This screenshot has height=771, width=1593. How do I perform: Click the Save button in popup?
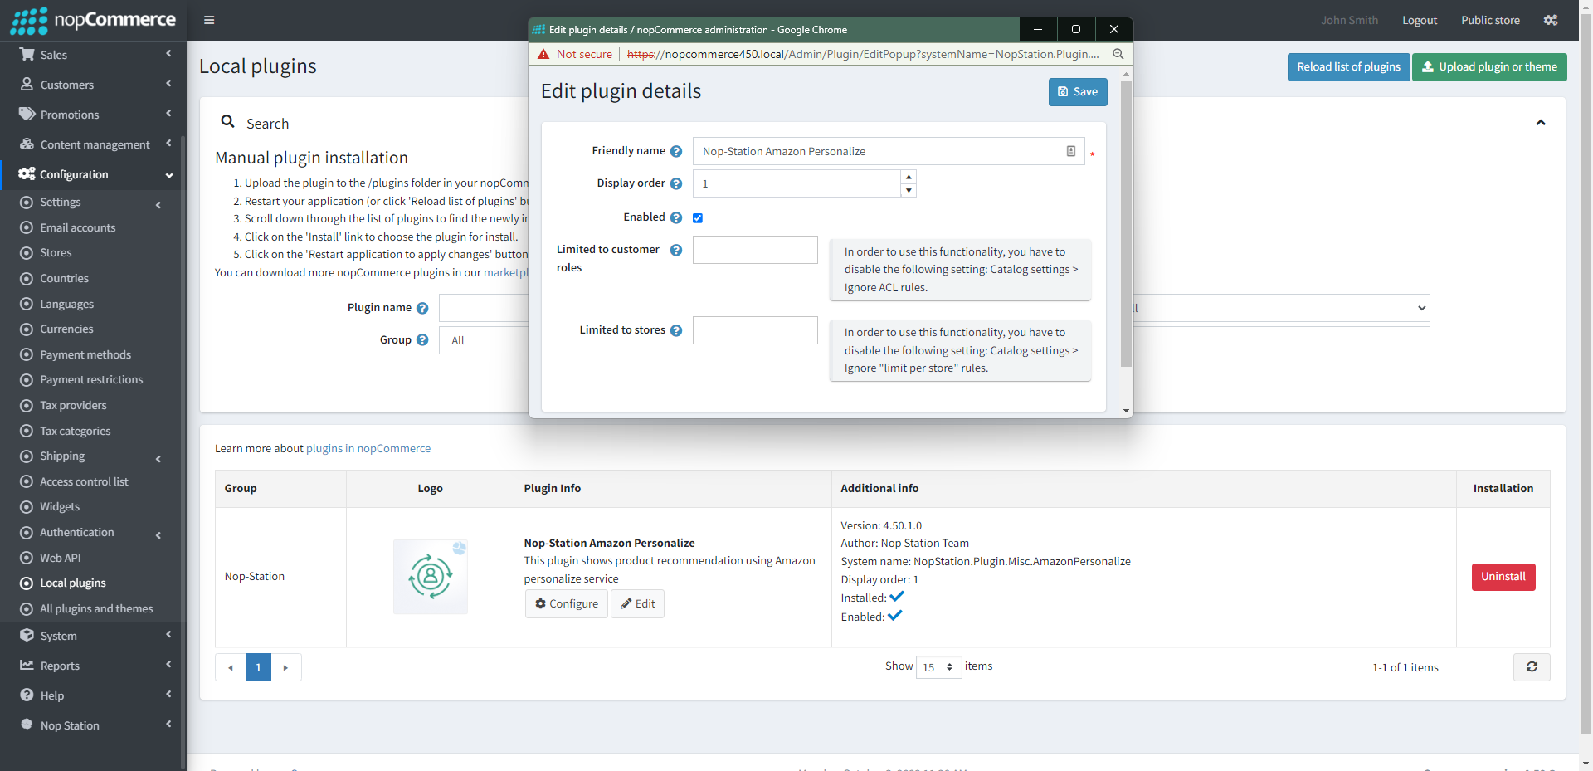pyautogui.click(x=1078, y=92)
